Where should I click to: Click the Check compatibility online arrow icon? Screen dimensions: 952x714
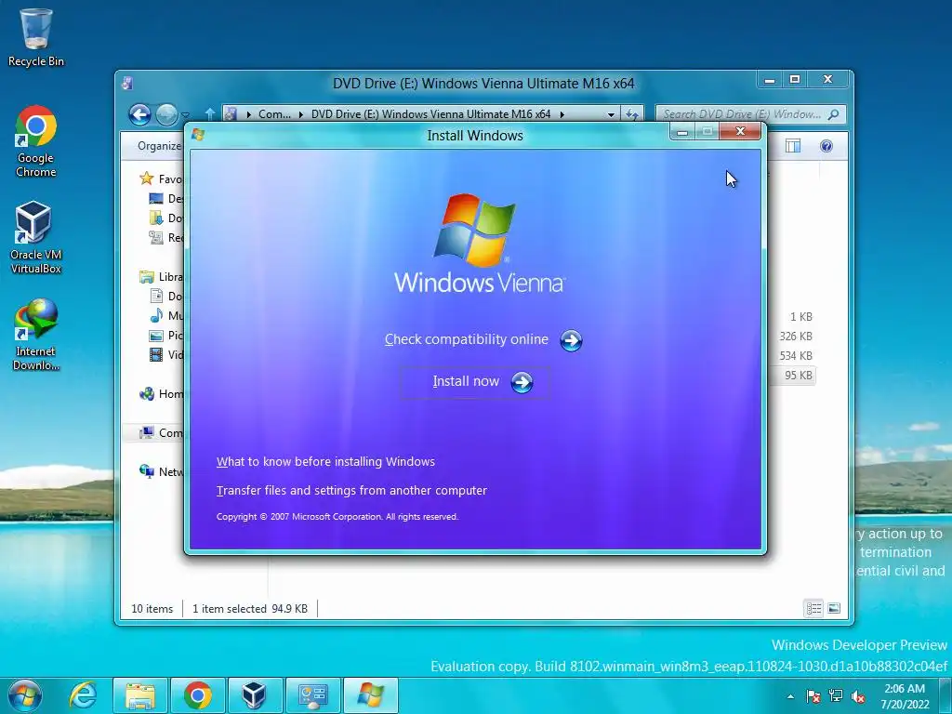click(571, 340)
